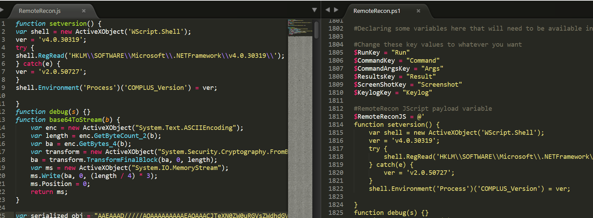Click 'v4.0.30319' version string on line 3

(60, 40)
